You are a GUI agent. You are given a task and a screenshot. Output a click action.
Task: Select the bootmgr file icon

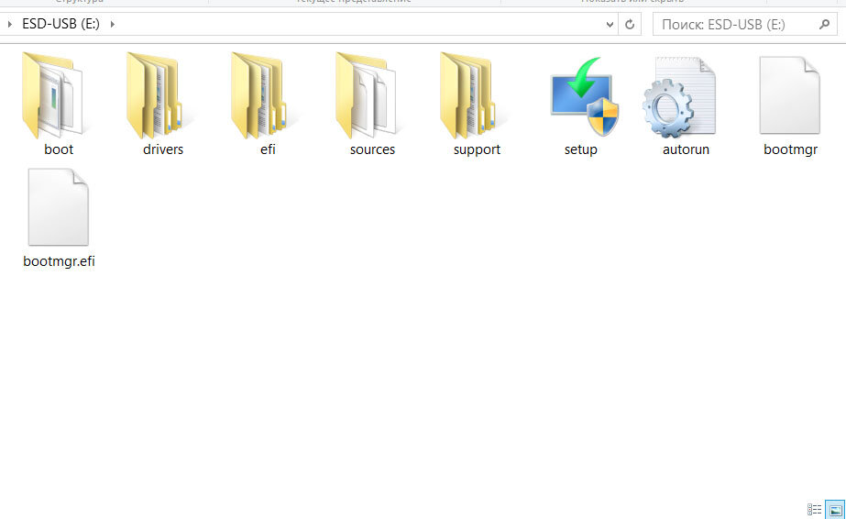tap(790, 95)
